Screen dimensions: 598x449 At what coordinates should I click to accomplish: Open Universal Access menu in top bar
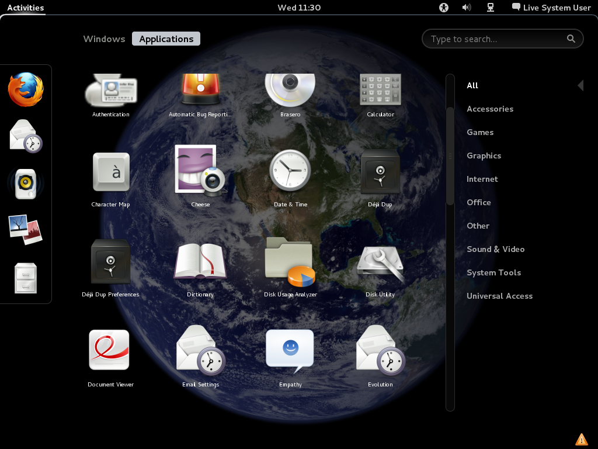[x=444, y=7]
